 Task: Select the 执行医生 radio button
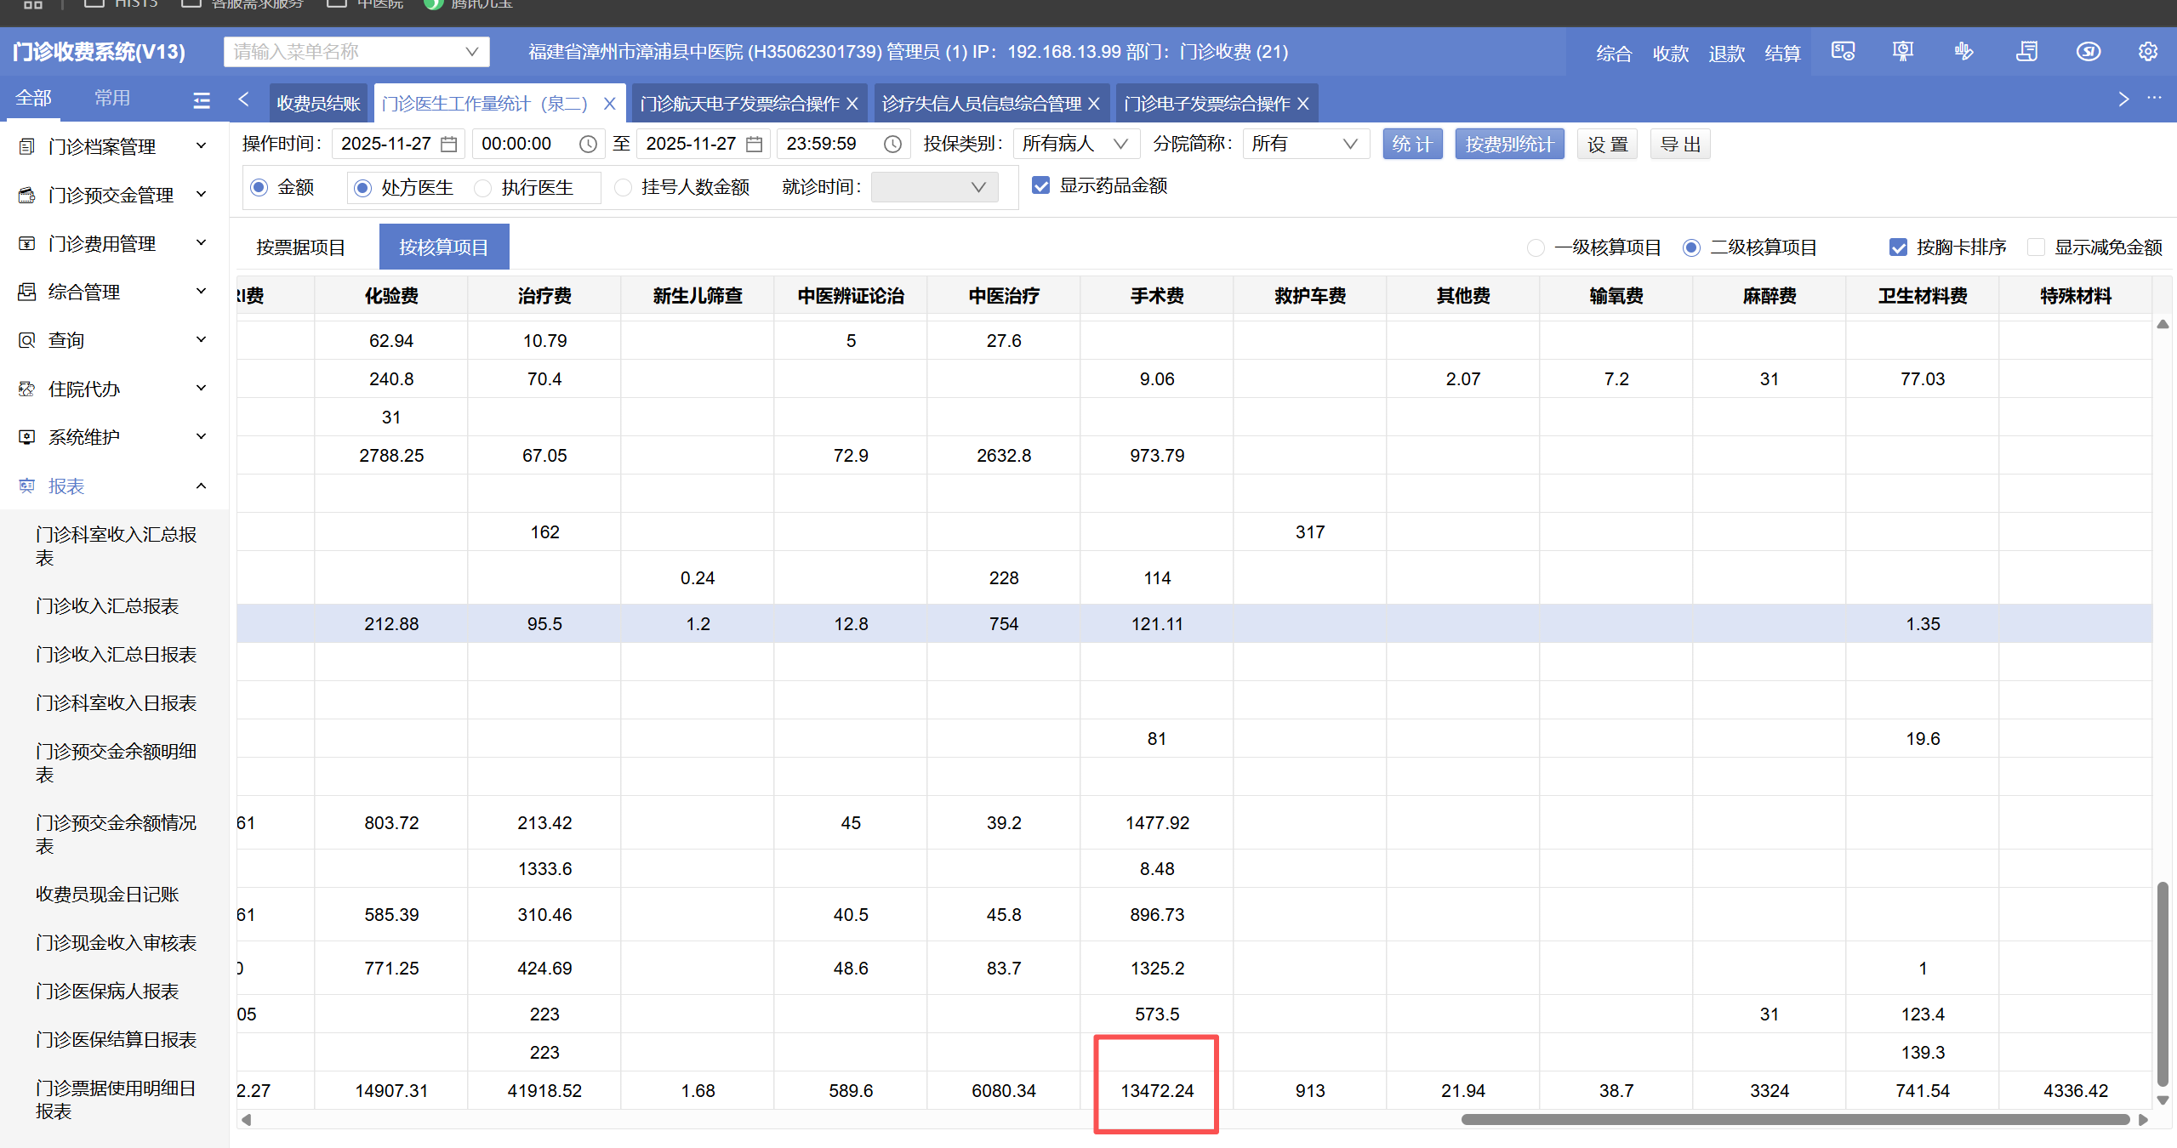483,188
